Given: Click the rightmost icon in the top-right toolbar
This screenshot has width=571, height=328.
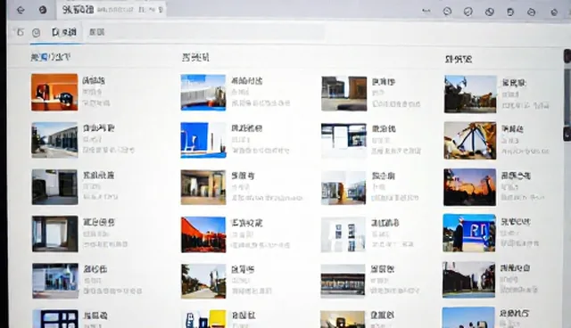Looking at the screenshot, I should pyautogui.click(x=554, y=12).
